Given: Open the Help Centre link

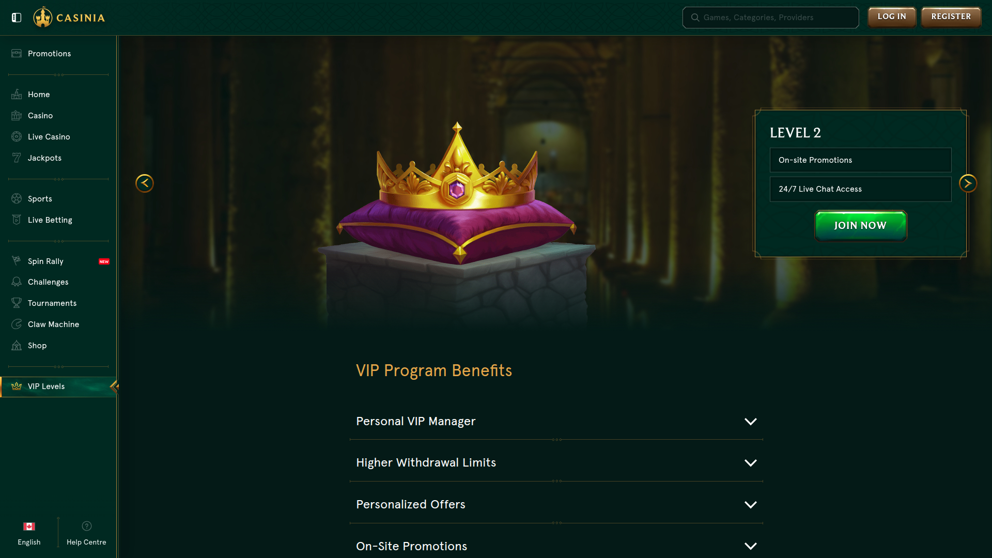Looking at the screenshot, I should [86, 532].
